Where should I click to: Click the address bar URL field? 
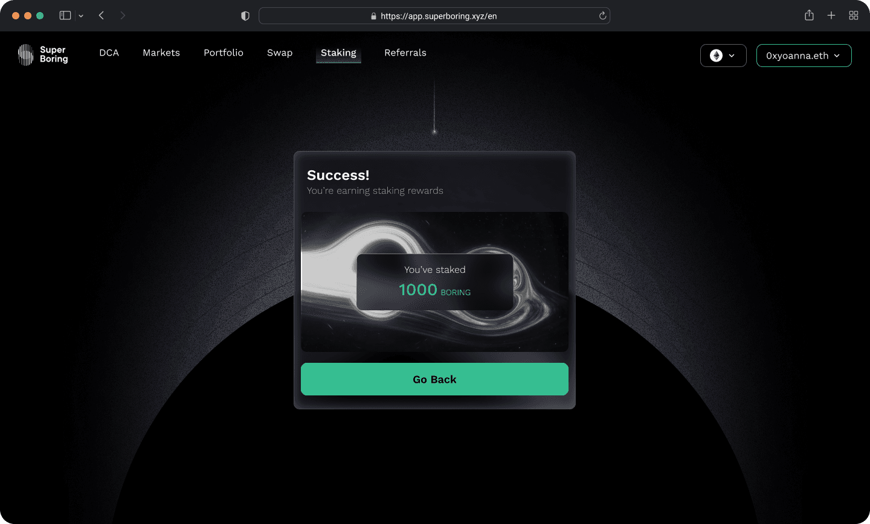[x=434, y=16]
